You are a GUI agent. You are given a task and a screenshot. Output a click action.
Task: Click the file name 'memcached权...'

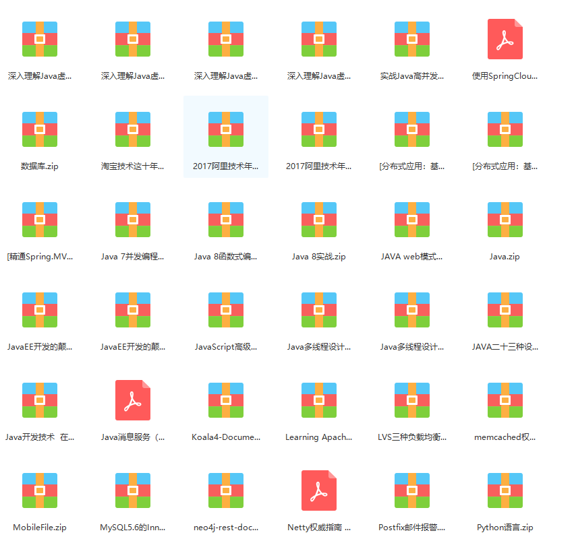pos(505,437)
